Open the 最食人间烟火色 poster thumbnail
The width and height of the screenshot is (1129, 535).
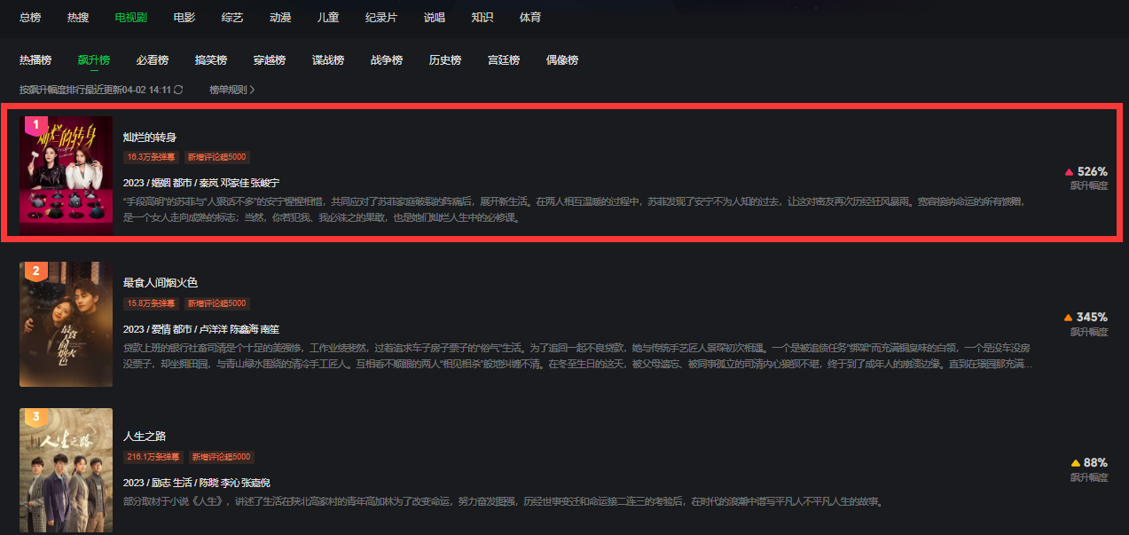click(x=67, y=324)
